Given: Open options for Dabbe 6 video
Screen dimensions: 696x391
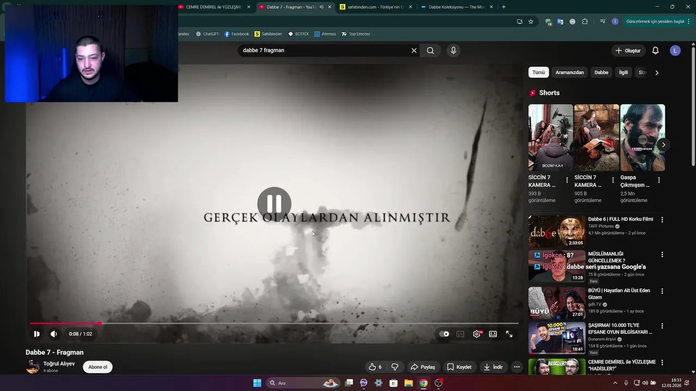Looking at the screenshot, I should 662,220.
